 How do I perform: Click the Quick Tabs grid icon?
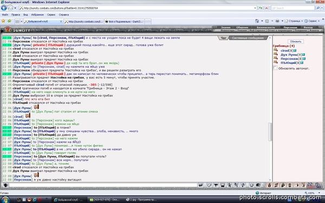click(17, 22)
